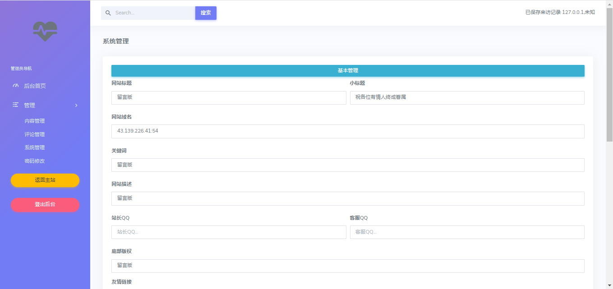Click the list icon beside 管理

(15, 105)
